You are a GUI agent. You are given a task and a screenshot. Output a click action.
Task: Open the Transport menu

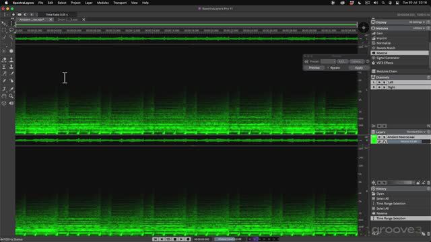click(120, 3)
